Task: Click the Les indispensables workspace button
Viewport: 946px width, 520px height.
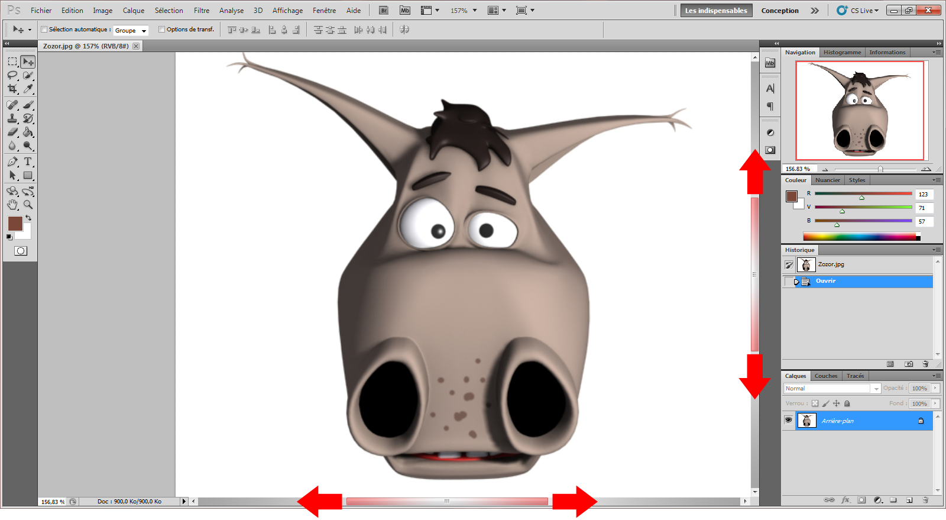Action: point(715,11)
